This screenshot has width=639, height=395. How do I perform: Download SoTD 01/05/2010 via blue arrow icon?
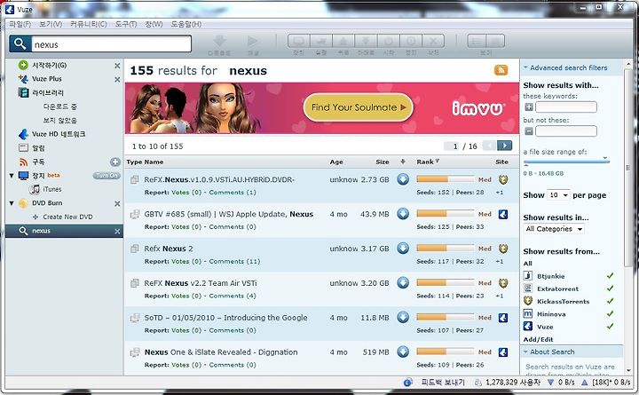(x=403, y=317)
